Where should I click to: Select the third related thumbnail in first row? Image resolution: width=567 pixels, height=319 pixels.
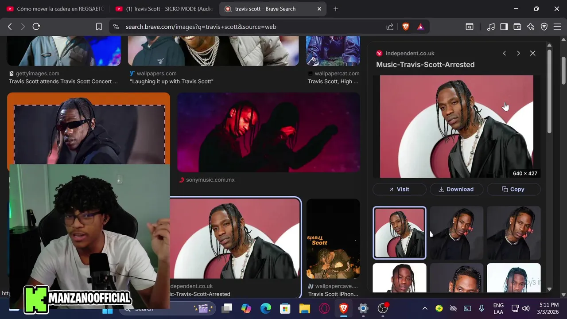coord(514,233)
